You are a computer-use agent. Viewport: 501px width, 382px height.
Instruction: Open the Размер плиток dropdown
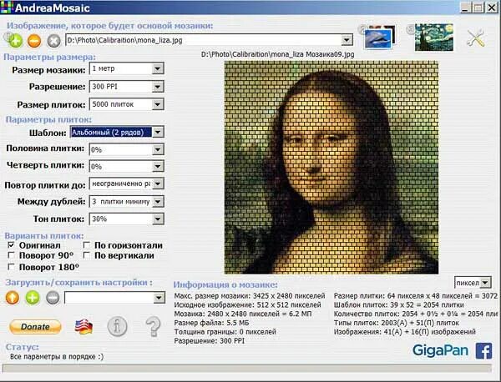point(158,104)
